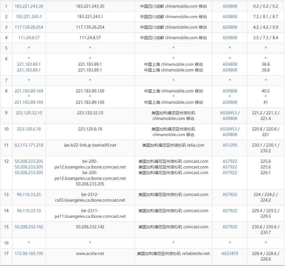Screen dimensions: 285x266
Task: Open the AS7922 link in hop 13 row
Action: [x=230, y=195]
